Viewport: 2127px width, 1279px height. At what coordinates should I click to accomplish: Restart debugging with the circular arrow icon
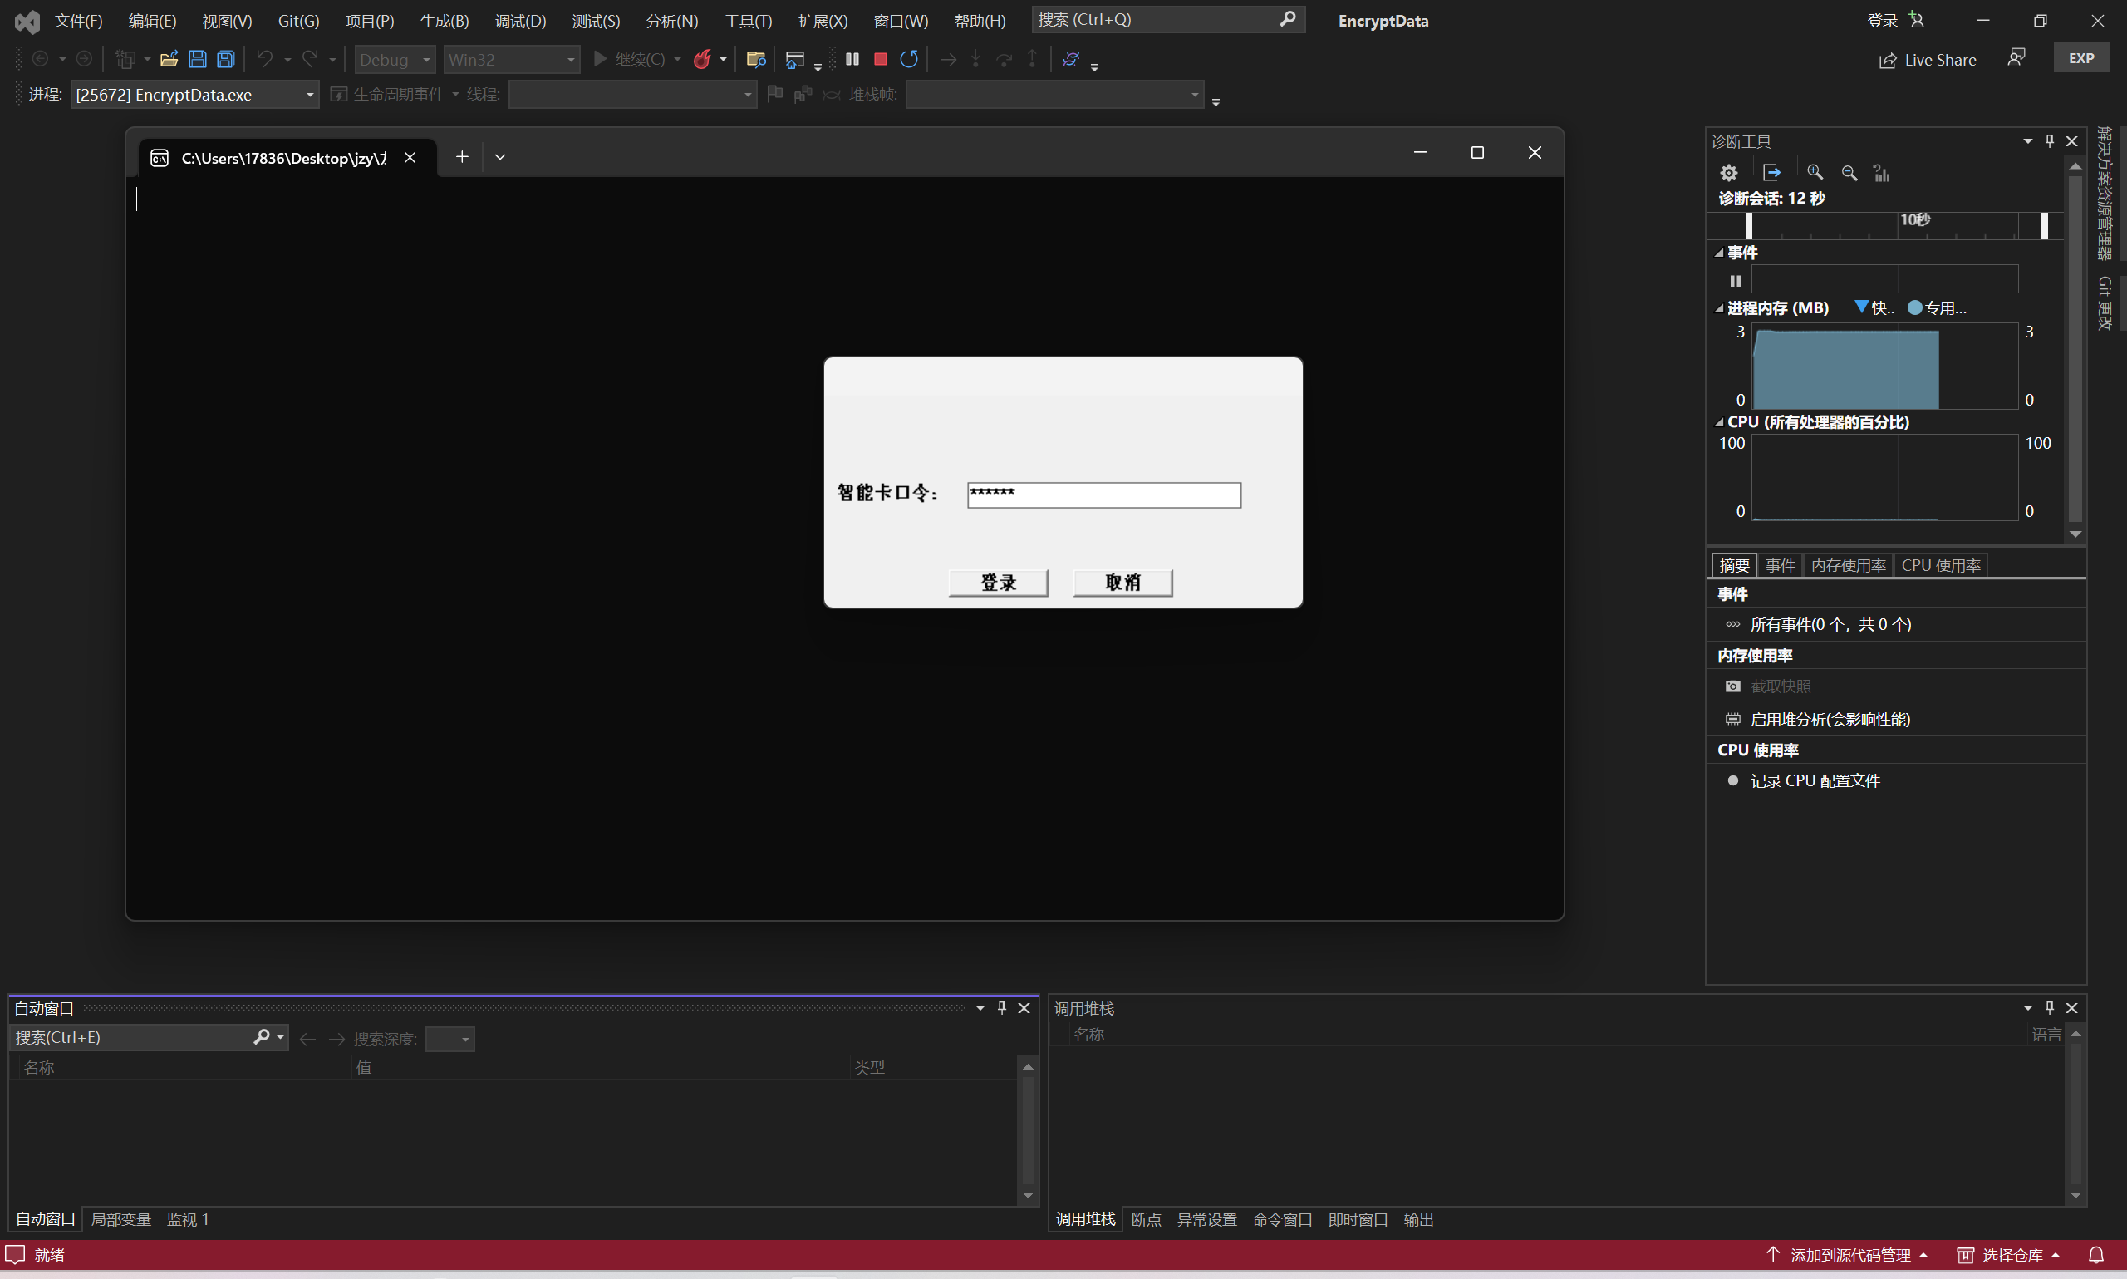[909, 59]
